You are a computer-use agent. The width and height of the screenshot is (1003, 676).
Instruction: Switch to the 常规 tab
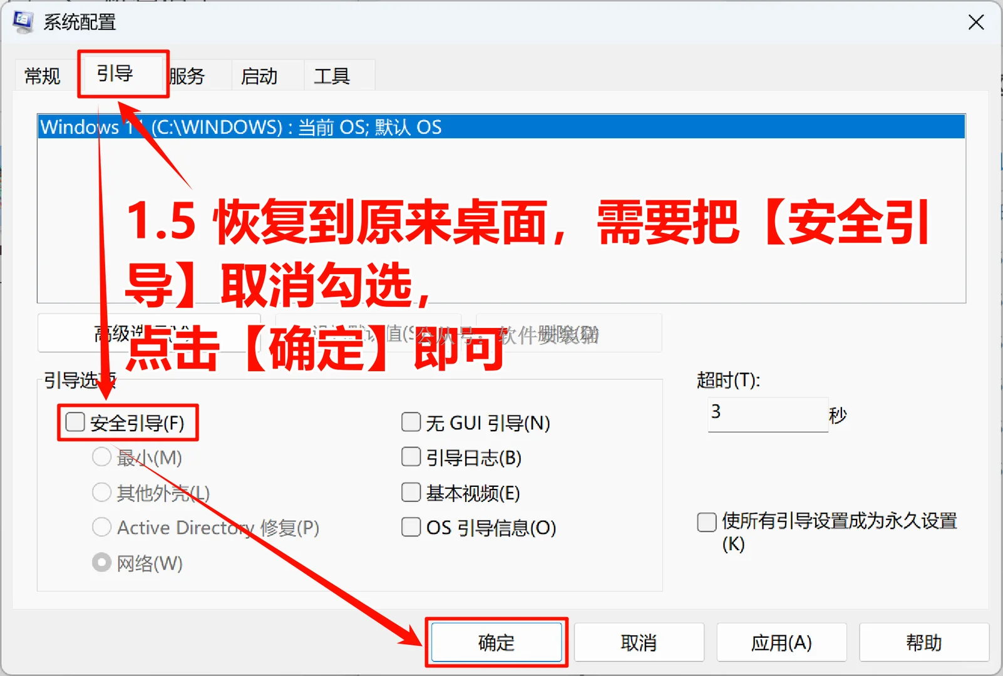pos(42,75)
